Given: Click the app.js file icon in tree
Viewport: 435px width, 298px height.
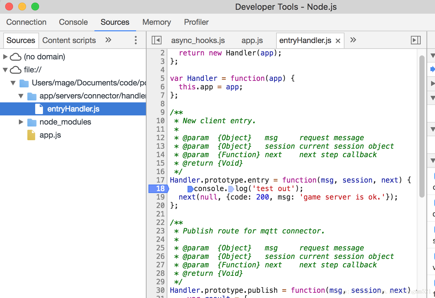Looking at the screenshot, I should (31, 135).
